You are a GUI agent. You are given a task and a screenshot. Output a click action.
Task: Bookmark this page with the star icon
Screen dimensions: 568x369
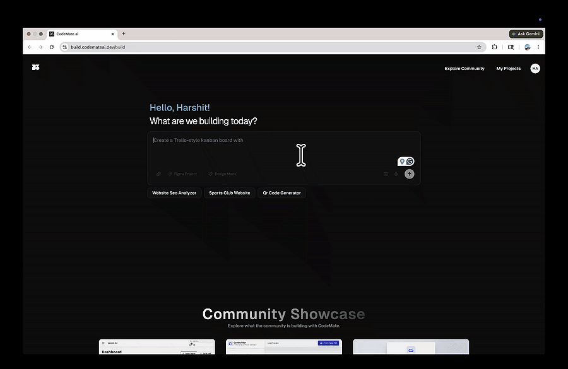tap(479, 47)
